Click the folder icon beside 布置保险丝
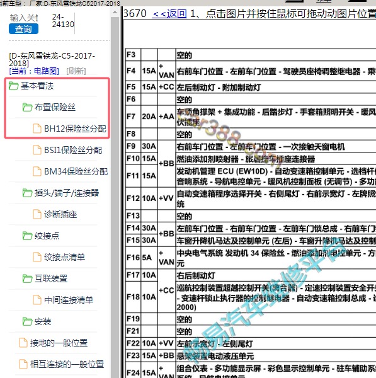 click(x=27, y=107)
